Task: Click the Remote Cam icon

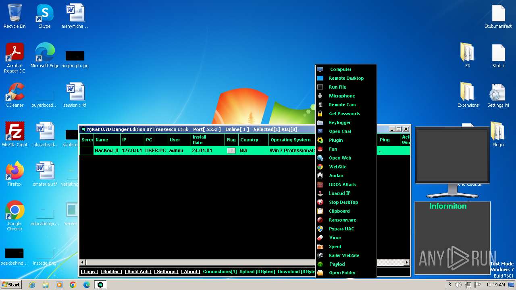Action: (x=320, y=105)
